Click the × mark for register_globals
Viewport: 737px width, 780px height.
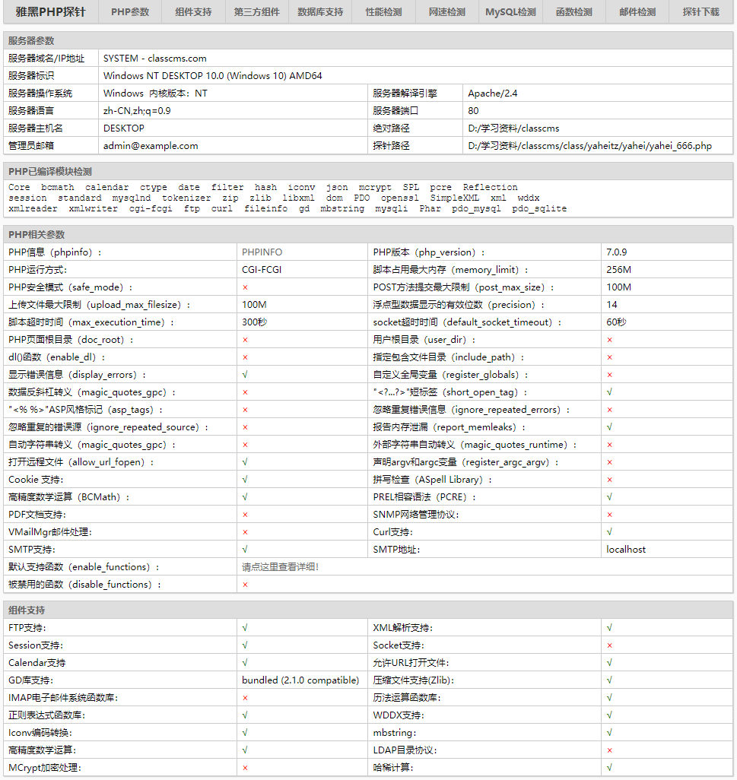point(610,375)
